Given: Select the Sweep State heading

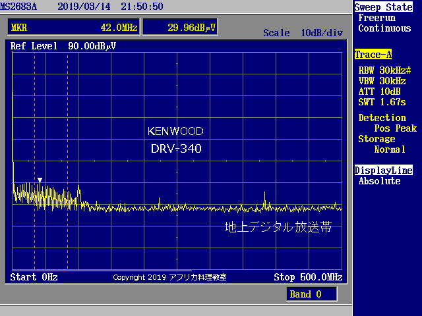Looking at the screenshot, I should tap(383, 7).
